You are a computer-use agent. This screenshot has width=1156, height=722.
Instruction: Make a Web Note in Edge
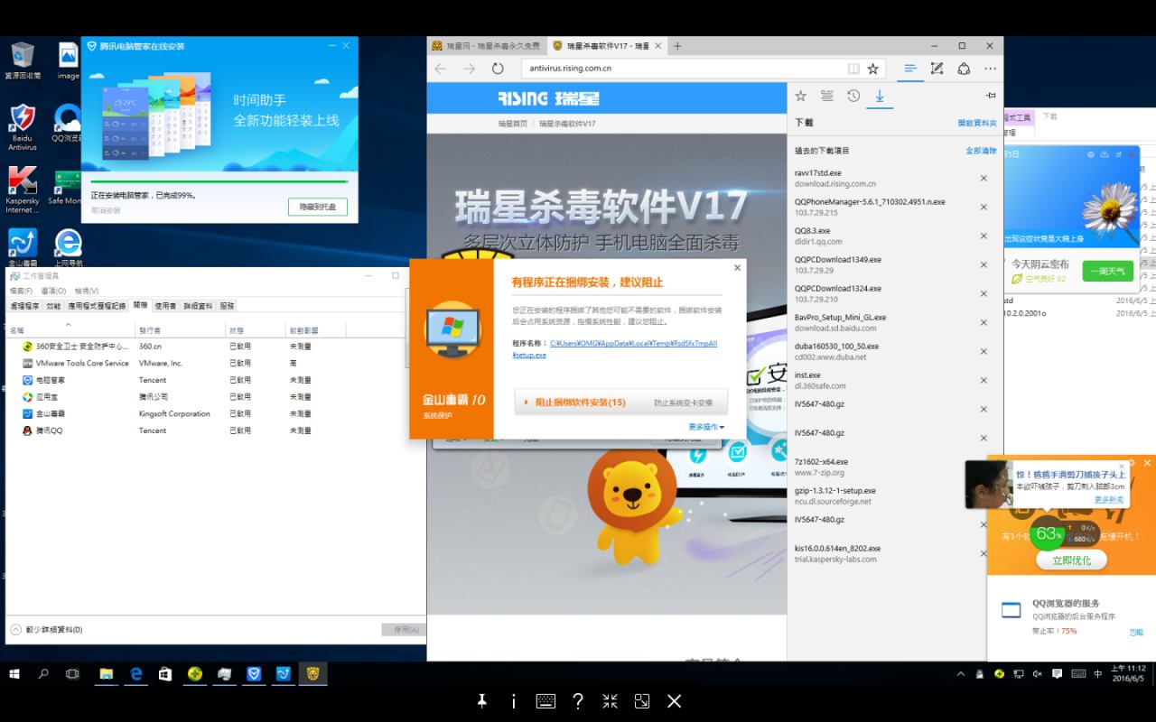point(937,69)
